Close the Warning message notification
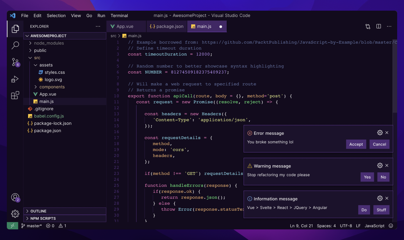 click(x=387, y=165)
